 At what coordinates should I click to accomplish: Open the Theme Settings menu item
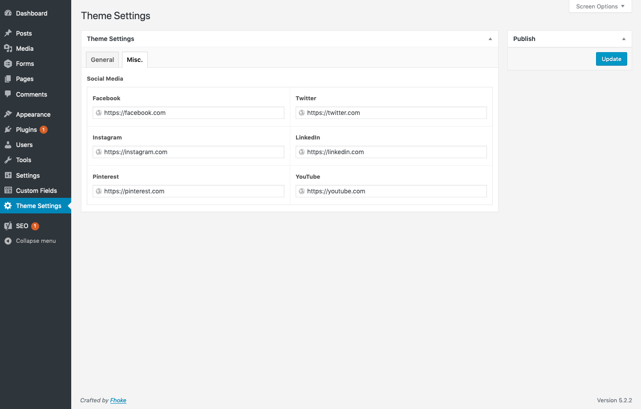click(x=36, y=206)
